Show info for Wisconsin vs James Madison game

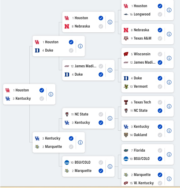pos(169,58)
